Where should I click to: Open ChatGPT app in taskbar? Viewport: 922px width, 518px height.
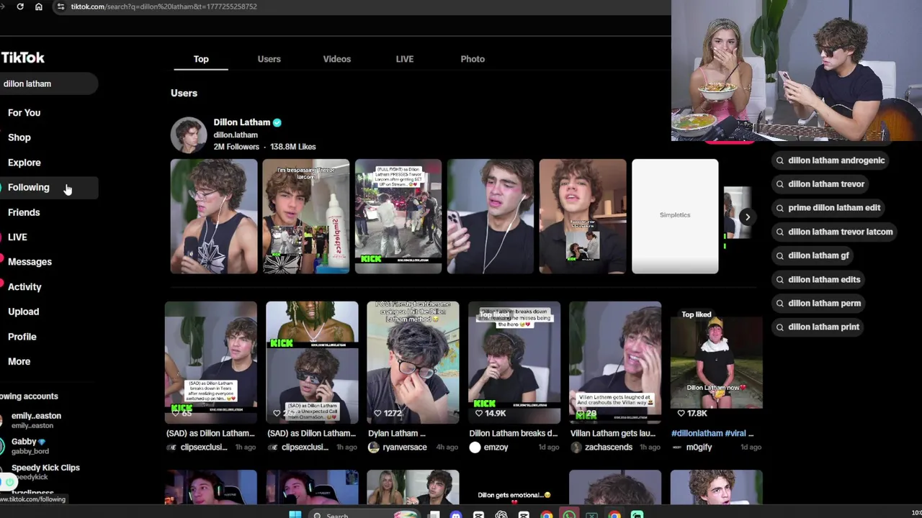(501, 514)
